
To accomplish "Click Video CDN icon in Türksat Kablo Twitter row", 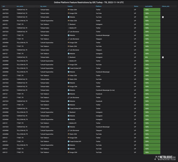I will (69, 10).
